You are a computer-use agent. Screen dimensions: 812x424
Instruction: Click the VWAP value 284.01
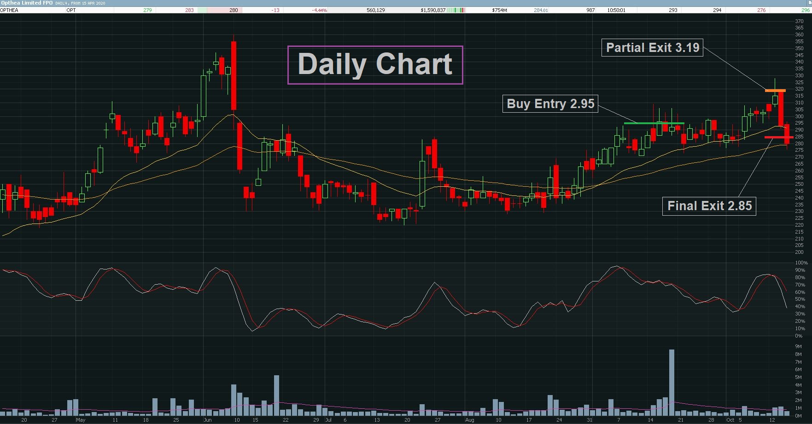pyautogui.click(x=541, y=10)
